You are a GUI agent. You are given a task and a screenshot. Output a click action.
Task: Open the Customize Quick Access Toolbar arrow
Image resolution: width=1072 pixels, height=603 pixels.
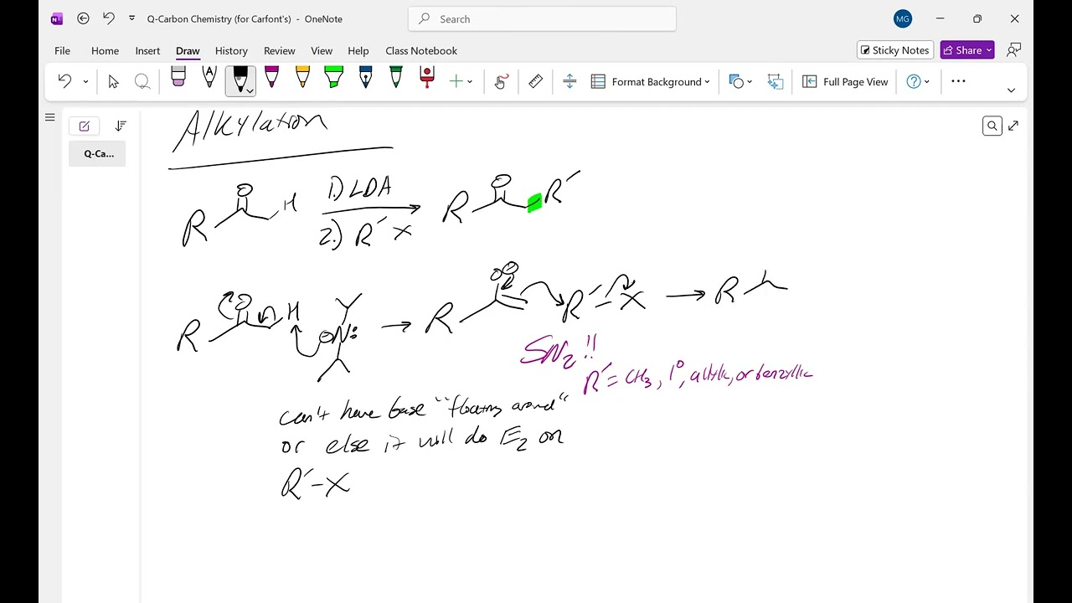tap(131, 18)
